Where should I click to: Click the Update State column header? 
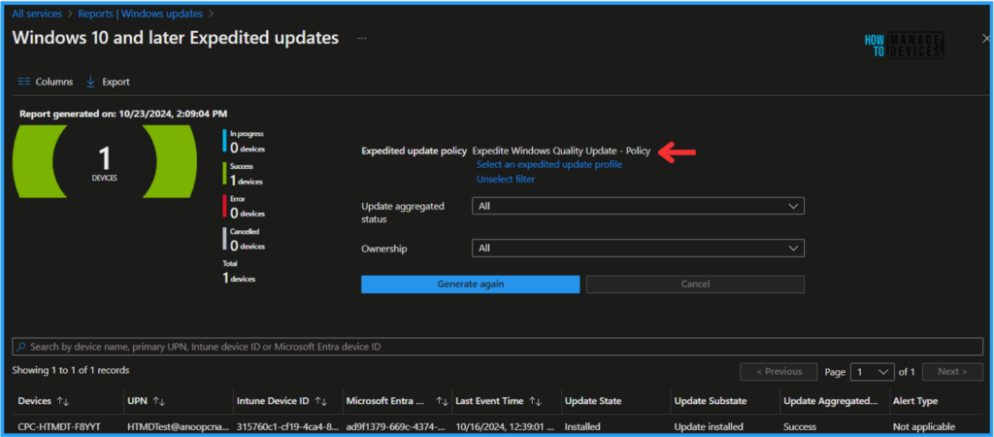[x=593, y=401]
